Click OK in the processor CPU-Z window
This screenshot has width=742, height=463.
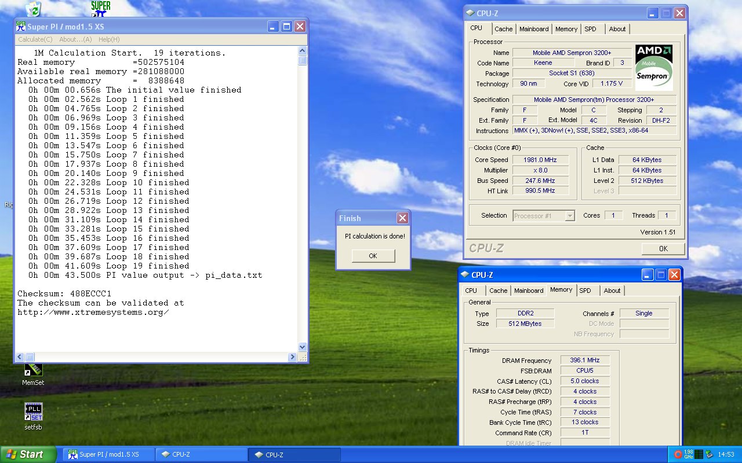click(x=663, y=249)
